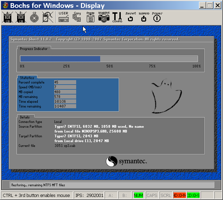Click the Time elapsed value 1:01:36

coord(65,101)
